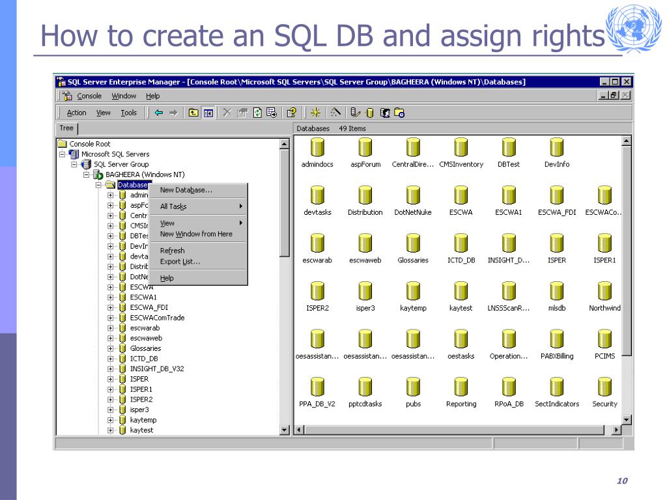Open the View submenu in context menu
Screen dimensions: 667x500
[198, 223]
